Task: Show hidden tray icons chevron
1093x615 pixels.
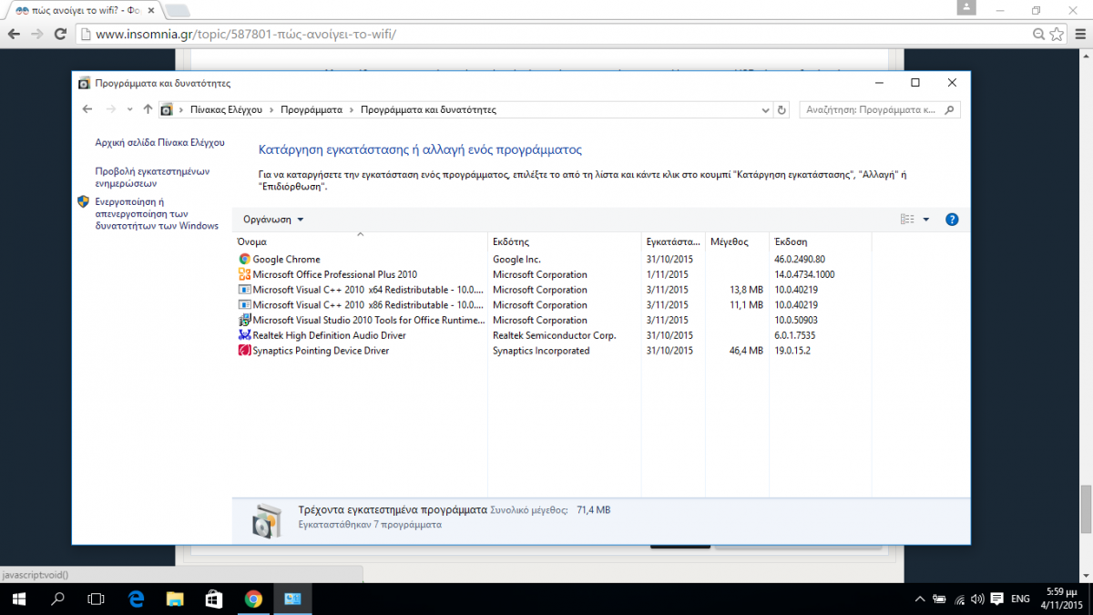Action: 919,599
